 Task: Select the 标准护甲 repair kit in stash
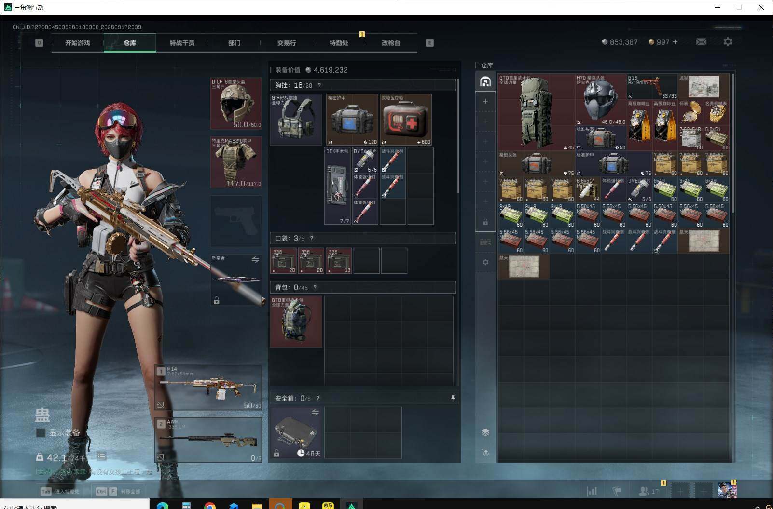[x=614, y=164]
